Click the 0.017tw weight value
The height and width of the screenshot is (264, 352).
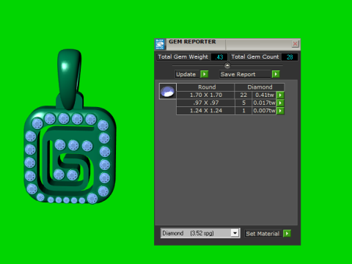click(x=265, y=103)
